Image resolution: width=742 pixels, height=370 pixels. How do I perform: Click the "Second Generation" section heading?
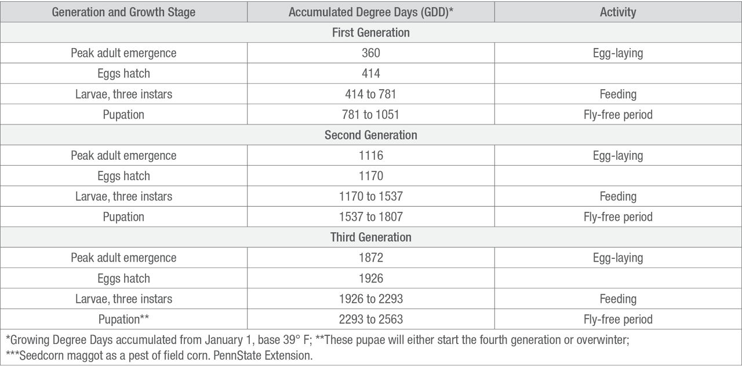point(370,135)
